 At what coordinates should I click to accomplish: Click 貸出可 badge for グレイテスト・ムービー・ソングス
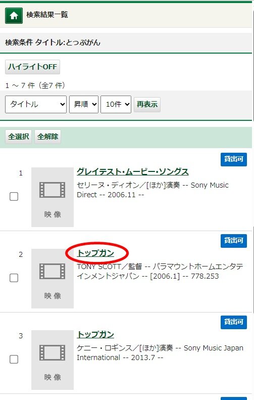pos(234,159)
